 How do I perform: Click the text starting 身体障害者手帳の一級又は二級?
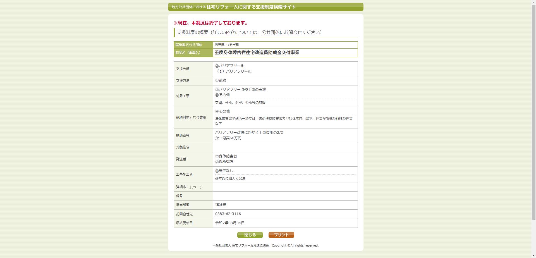point(284,121)
